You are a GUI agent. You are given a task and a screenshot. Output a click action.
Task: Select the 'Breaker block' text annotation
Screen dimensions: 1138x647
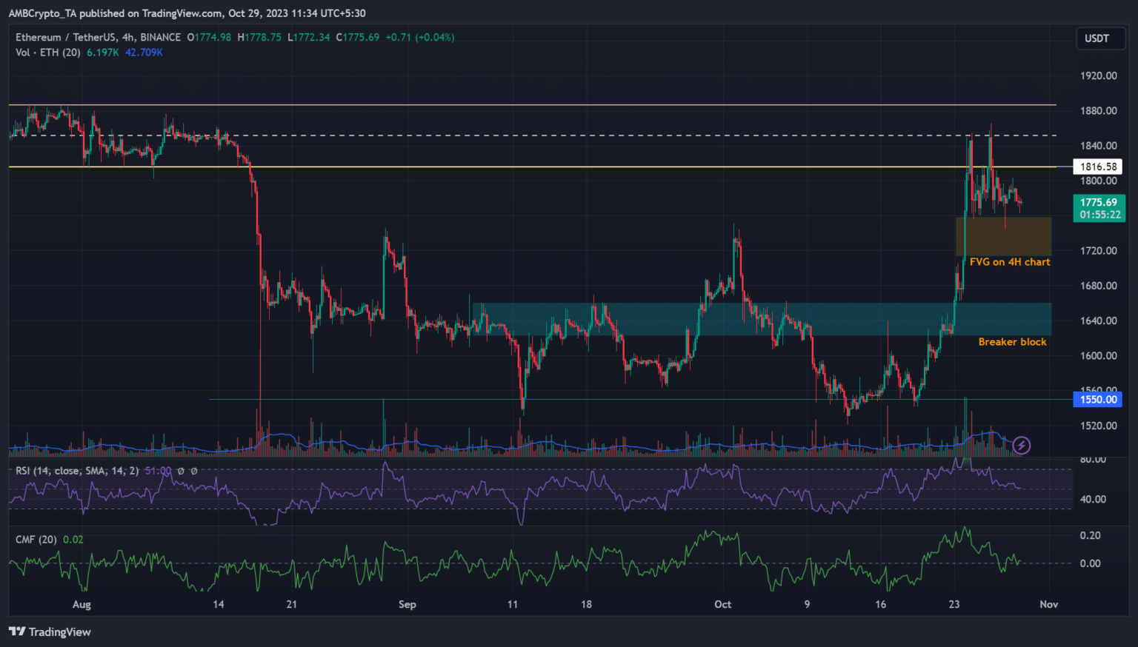tap(1012, 342)
